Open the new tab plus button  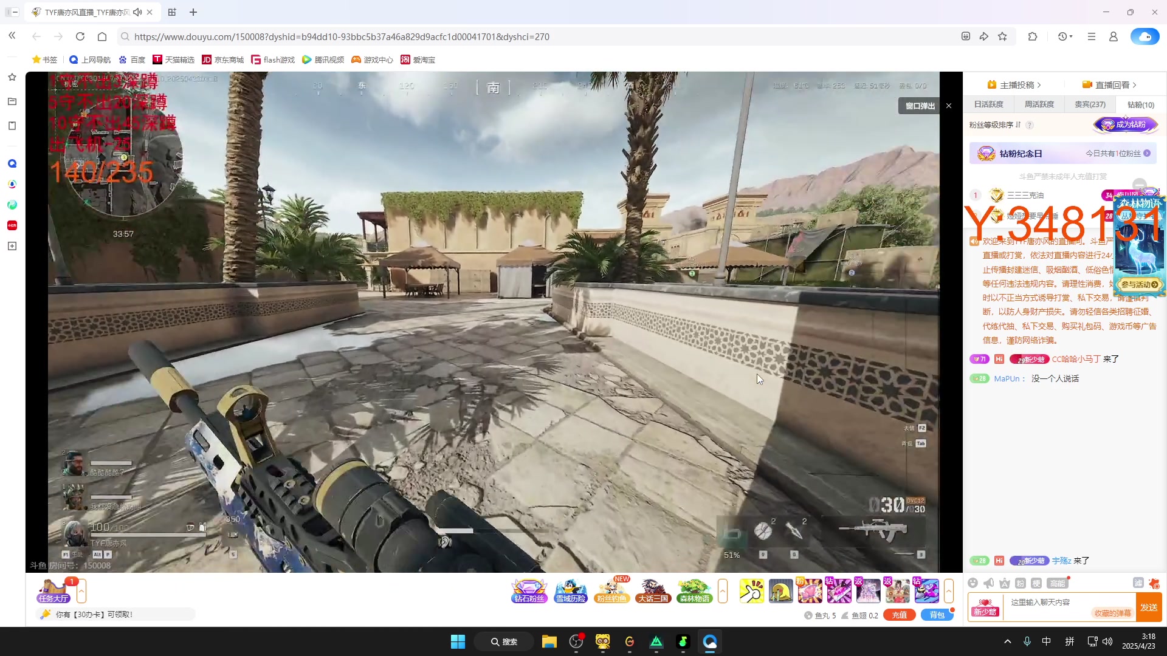(x=193, y=12)
